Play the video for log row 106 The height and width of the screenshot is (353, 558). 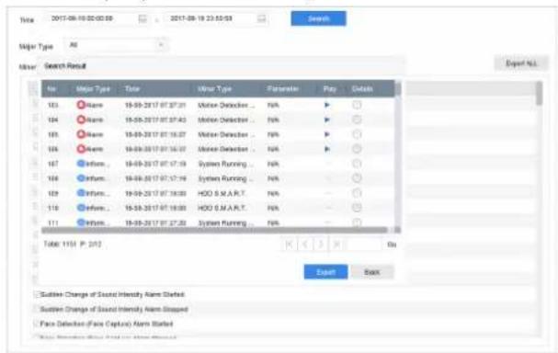point(327,149)
